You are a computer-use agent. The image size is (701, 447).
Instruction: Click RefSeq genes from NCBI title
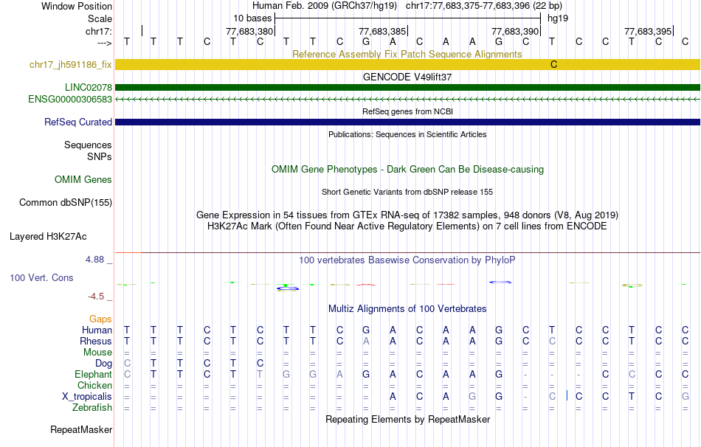pos(407,111)
